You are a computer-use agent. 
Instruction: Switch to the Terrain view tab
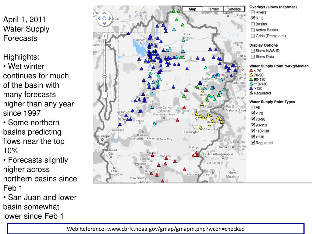coord(213,9)
